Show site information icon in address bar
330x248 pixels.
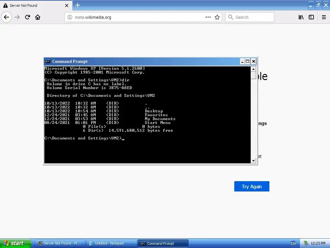click(70, 17)
